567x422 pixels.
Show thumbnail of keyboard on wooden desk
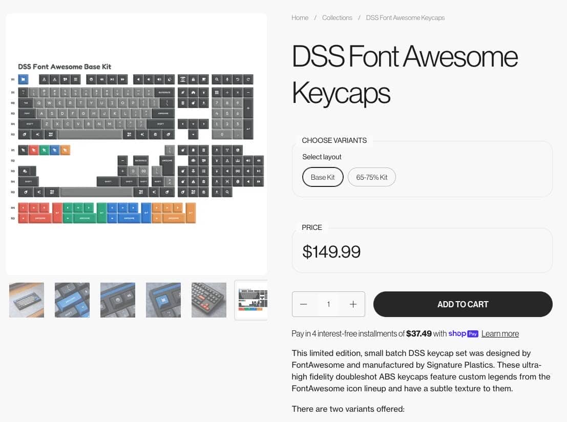(27, 300)
